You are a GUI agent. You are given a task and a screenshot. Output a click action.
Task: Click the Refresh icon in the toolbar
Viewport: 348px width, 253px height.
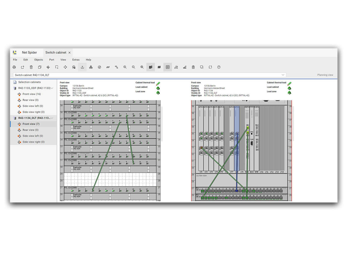click(x=210, y=67)
